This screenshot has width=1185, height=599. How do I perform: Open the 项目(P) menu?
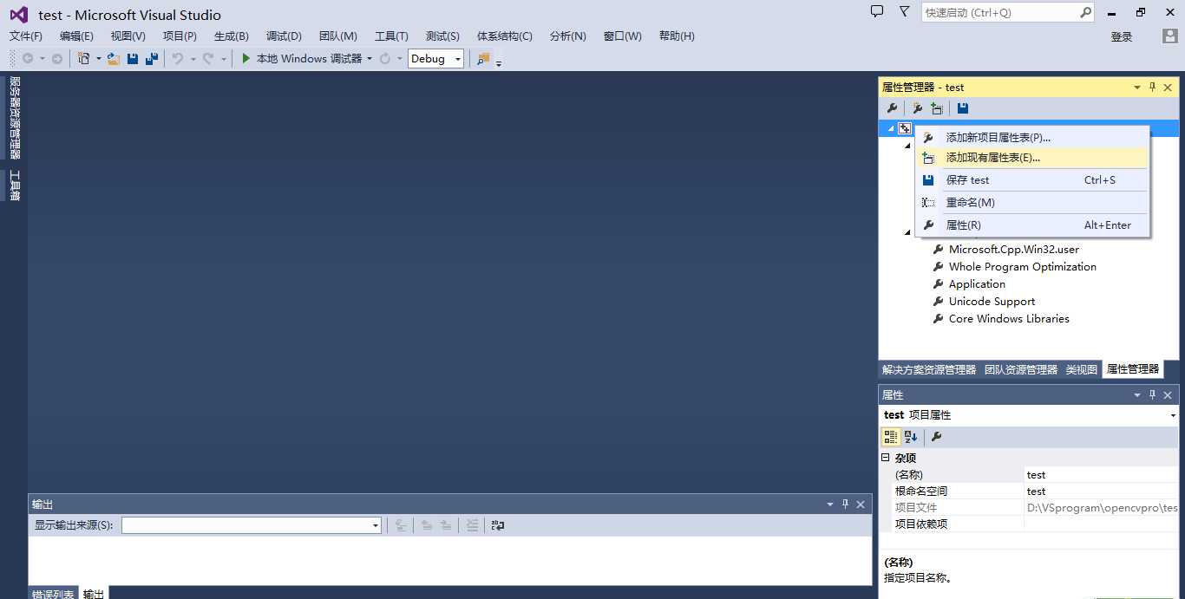point(180,36)
